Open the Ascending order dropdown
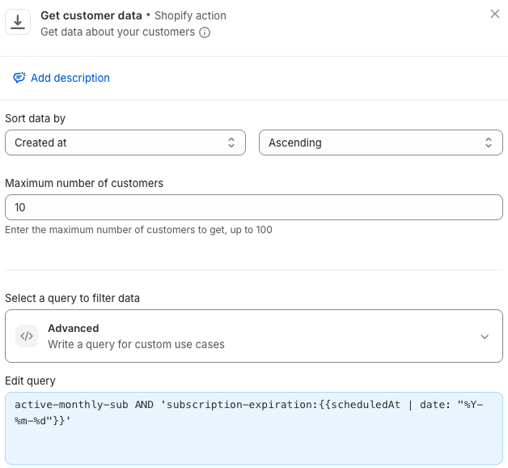 pyautogui.click(x=381, y=143)
